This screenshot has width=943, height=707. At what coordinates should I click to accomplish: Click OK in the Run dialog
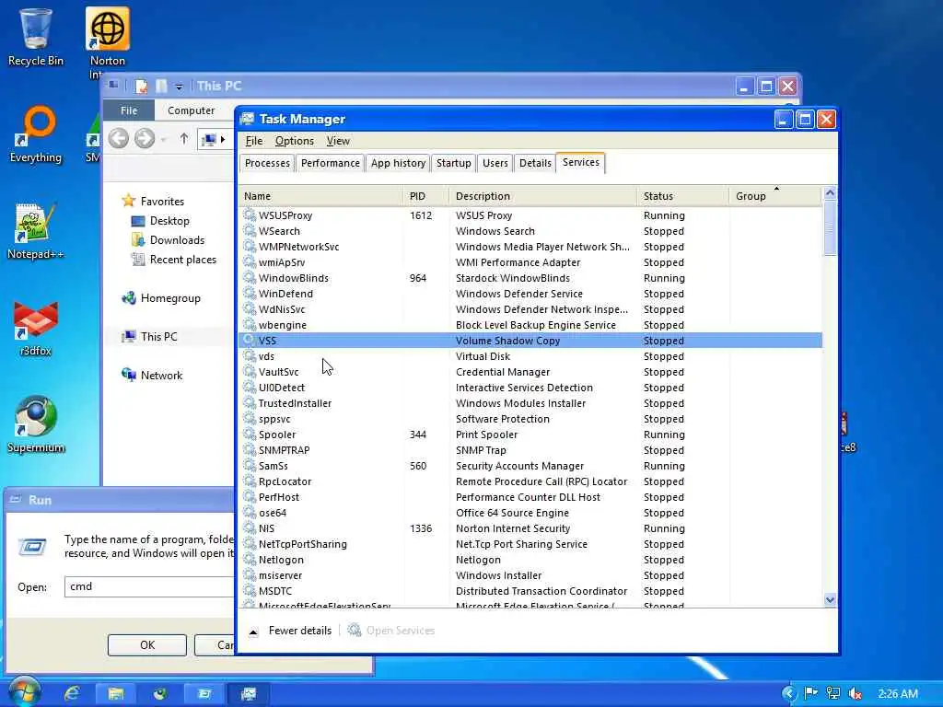(x=146, y=645)
